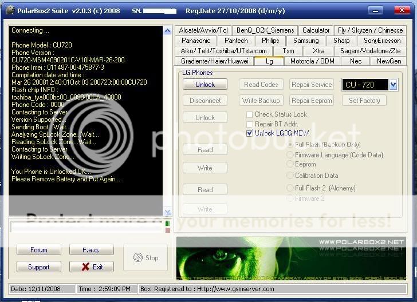Click 'Phone Code : 0000' log line
This screenshot has height=302, width=417.
[38, 105]
